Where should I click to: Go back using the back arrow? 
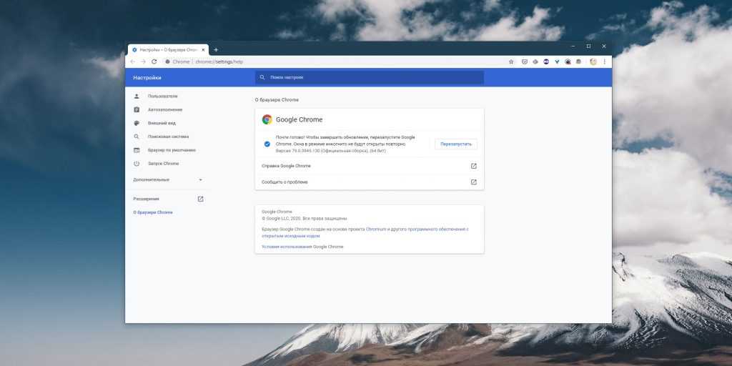(x=132, y=61)
